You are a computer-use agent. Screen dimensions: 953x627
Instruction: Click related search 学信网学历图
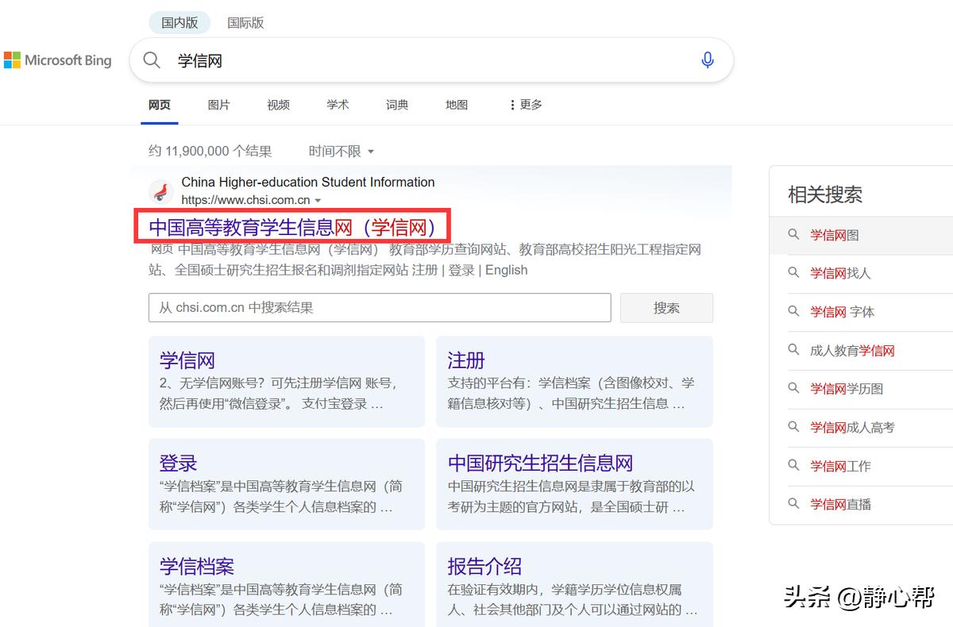pos(847,389)
